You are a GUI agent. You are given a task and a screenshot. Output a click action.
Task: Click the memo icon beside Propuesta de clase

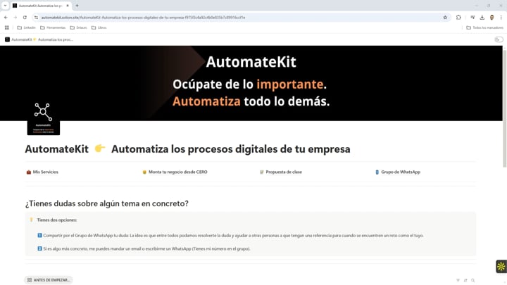point(261,172)
